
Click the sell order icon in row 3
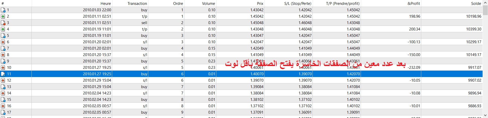pos(3,23)
